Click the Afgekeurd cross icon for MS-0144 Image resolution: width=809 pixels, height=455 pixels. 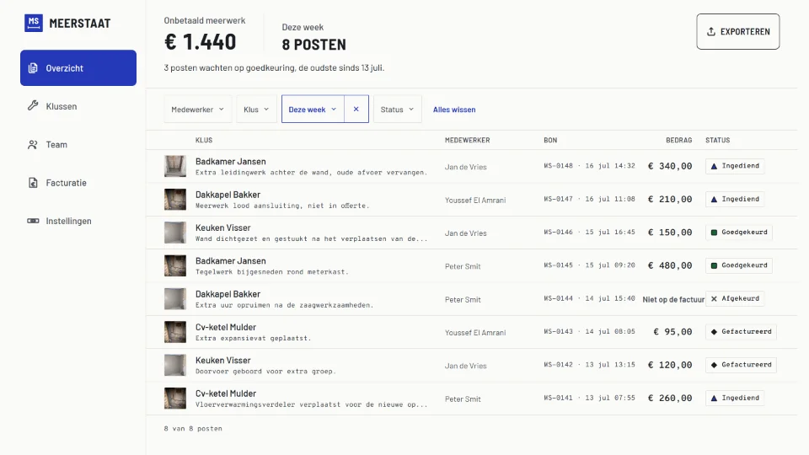click(714, 298)
